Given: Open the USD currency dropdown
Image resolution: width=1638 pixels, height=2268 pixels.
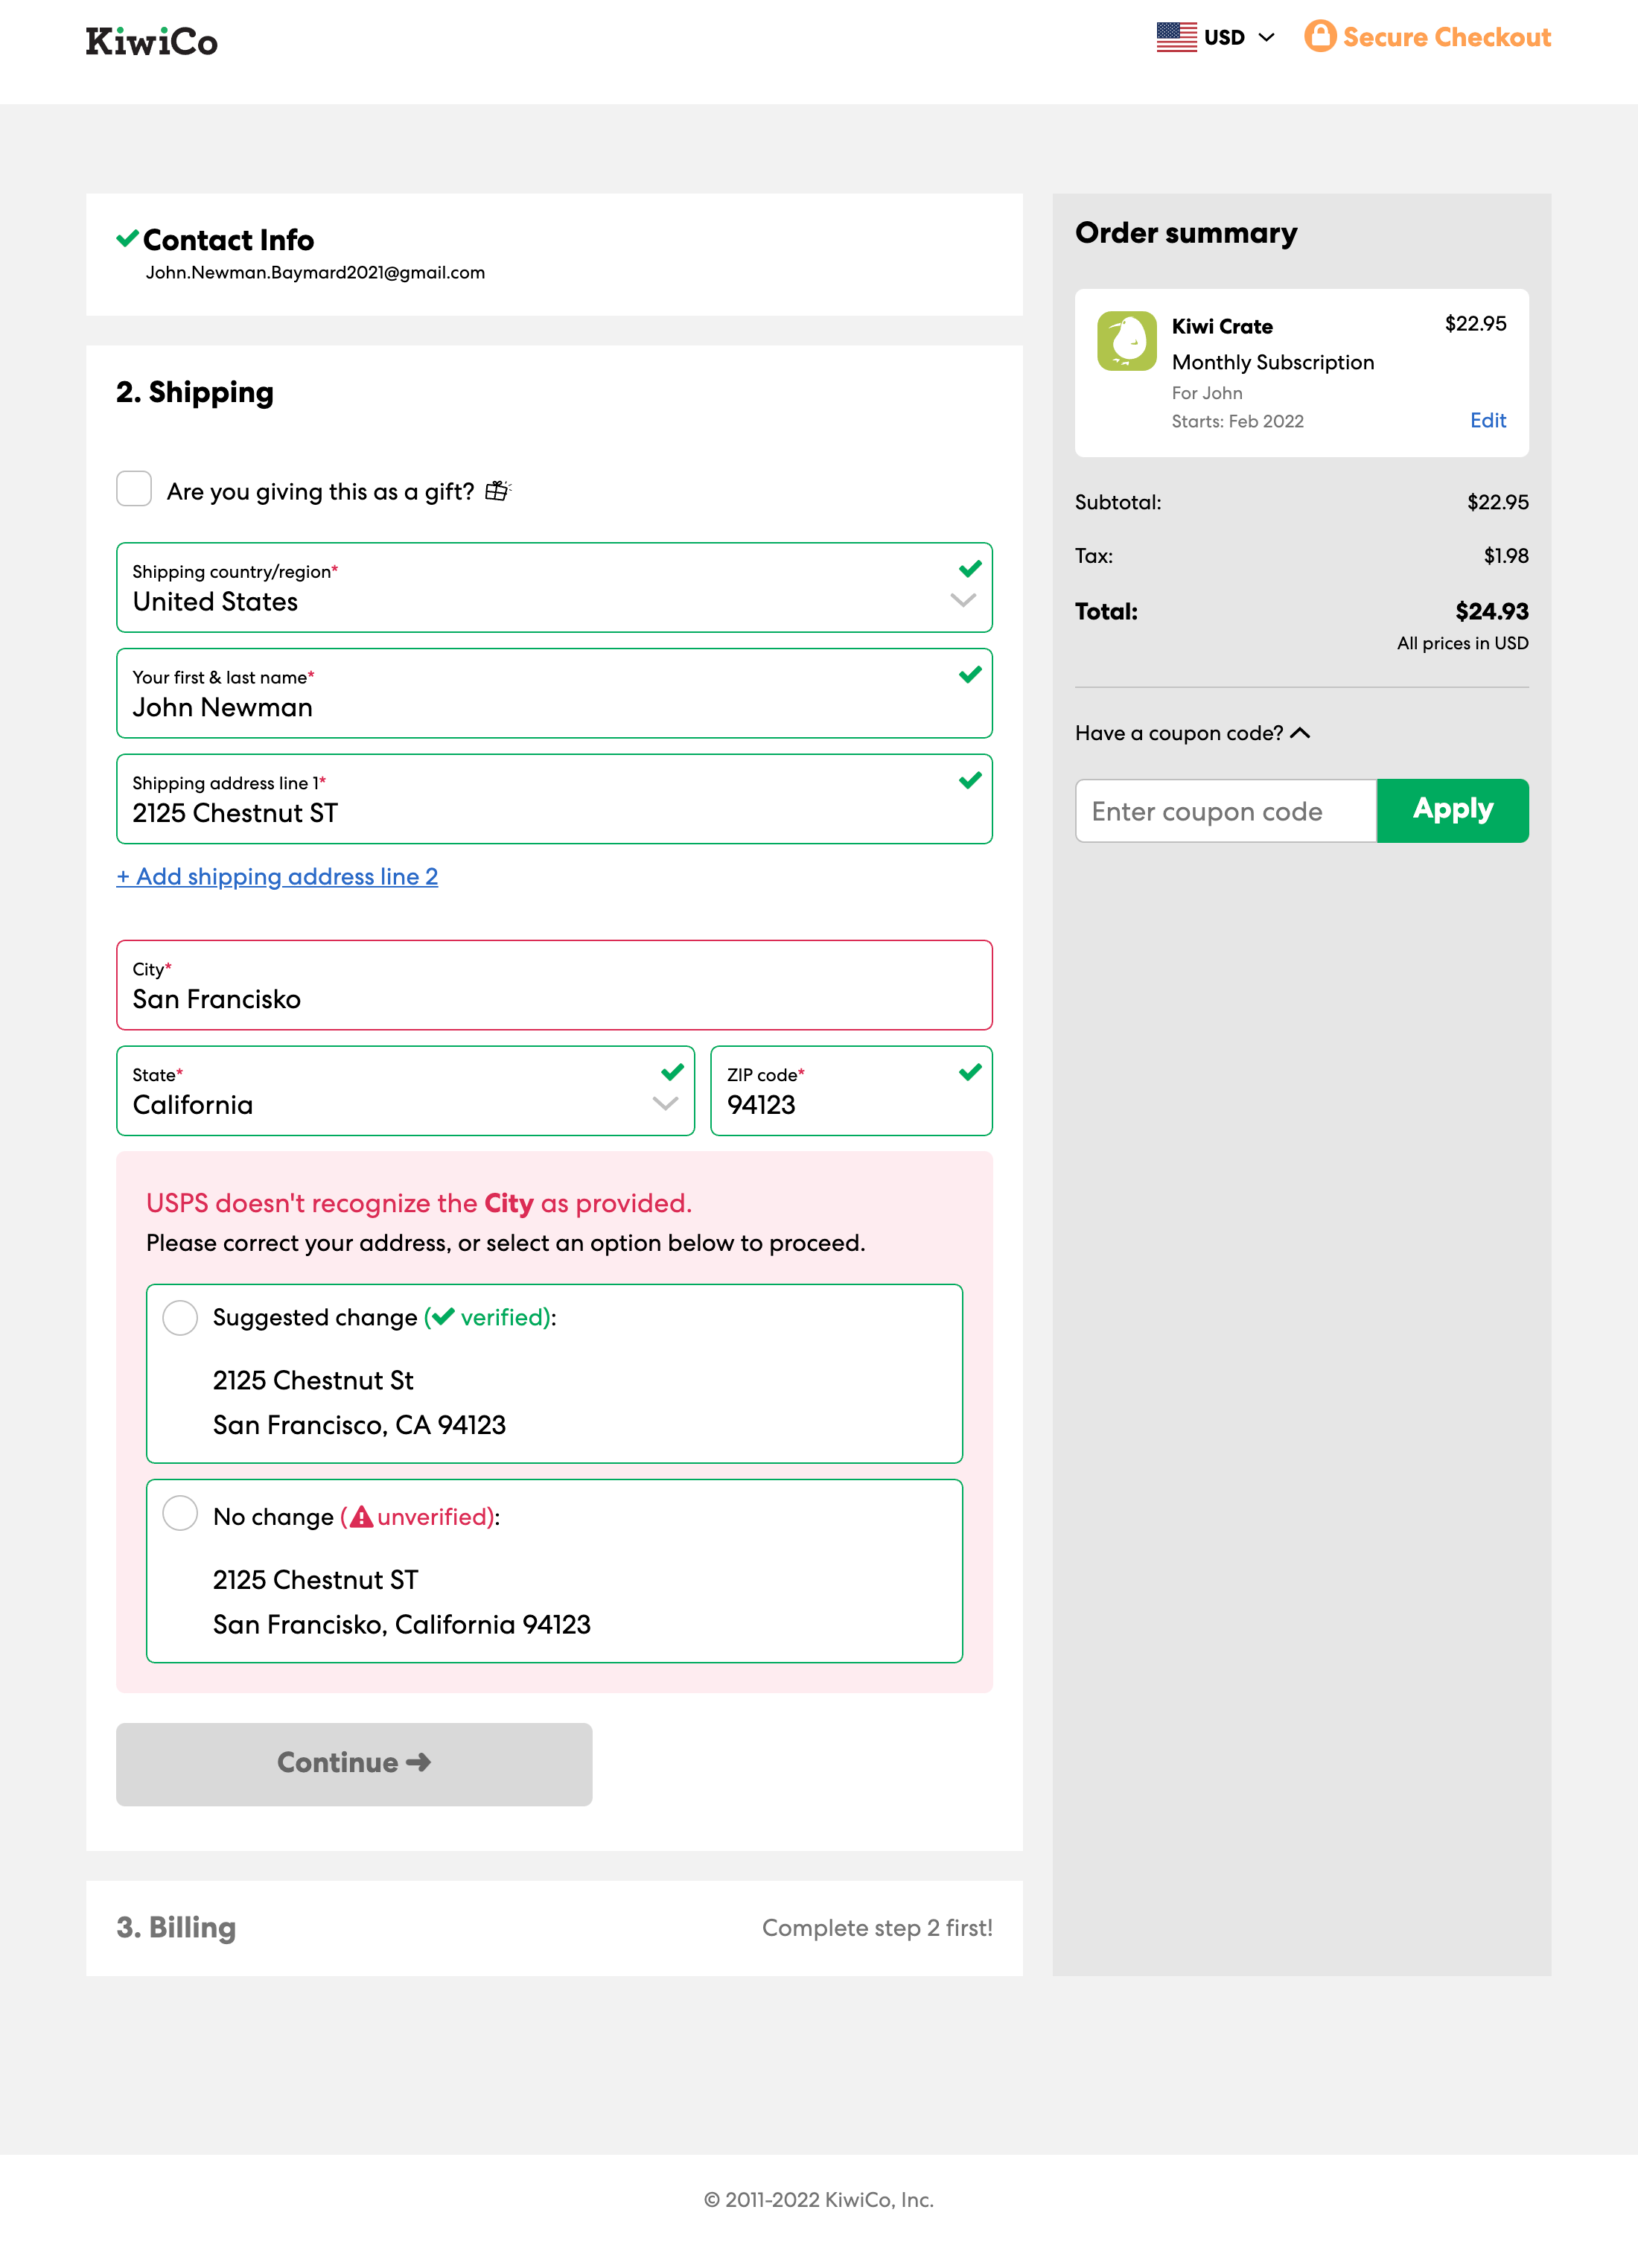Looking at the screenshot, I should (x=1266, y=37).
